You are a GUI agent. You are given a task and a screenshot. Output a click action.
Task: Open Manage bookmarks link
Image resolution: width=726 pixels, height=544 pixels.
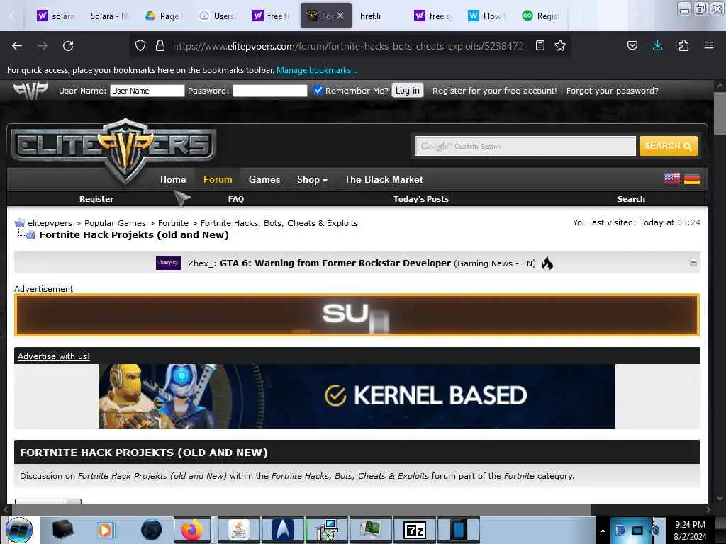click(317, 70)
